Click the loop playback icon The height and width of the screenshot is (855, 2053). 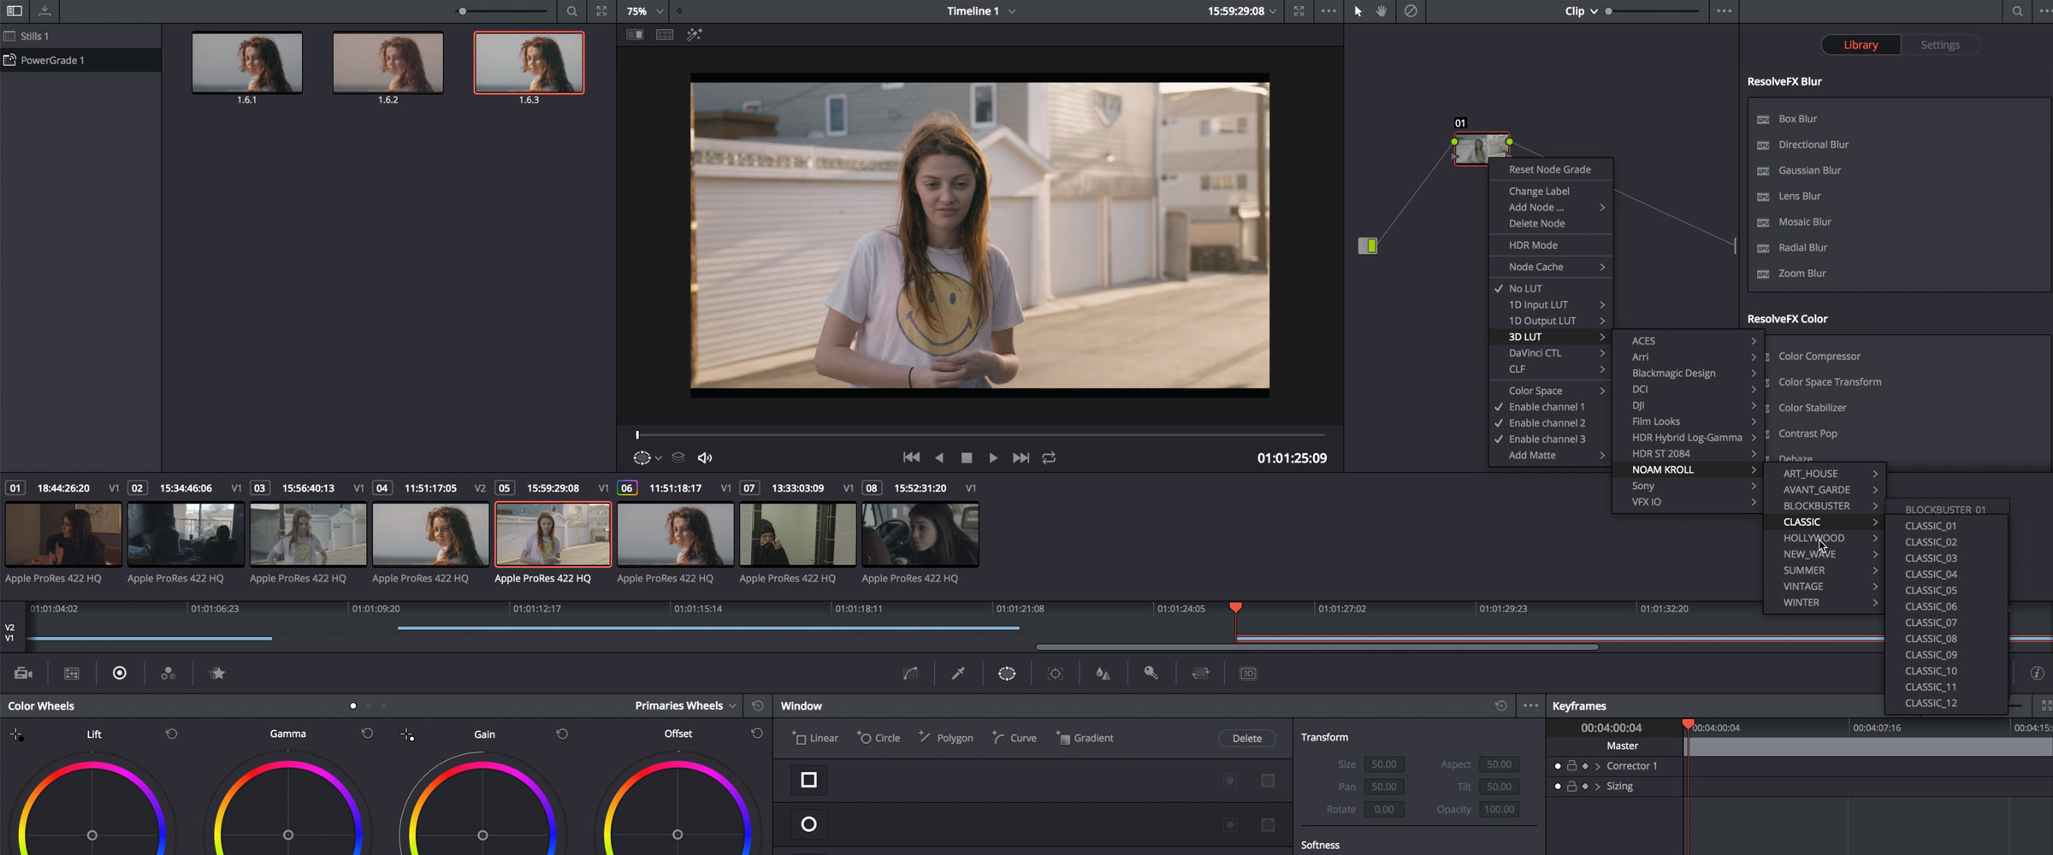pos(1049,458)
